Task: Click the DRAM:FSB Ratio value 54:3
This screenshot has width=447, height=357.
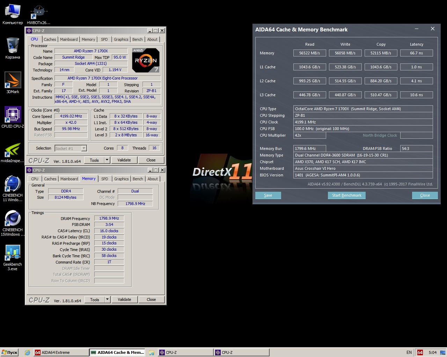Action: pyautogui.click(x=417, y=149)
